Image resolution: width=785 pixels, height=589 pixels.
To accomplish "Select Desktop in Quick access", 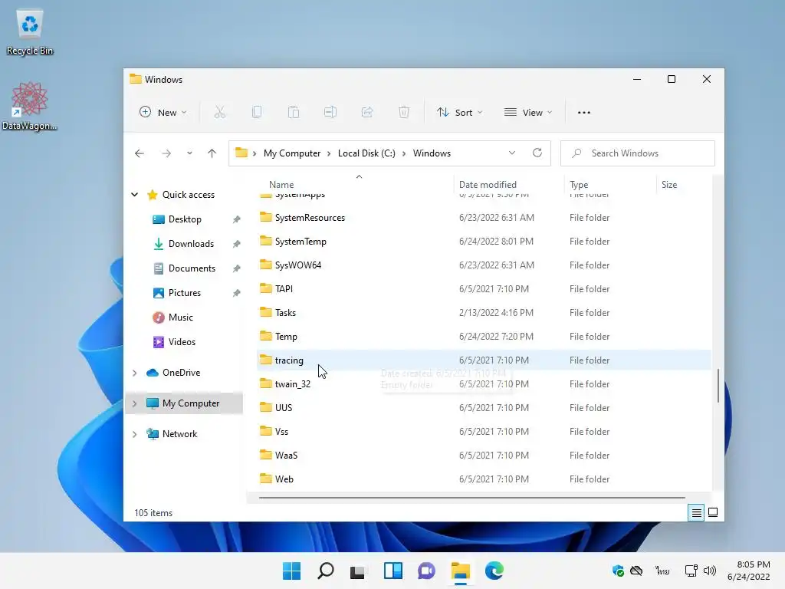I will (x=185, y=219).
